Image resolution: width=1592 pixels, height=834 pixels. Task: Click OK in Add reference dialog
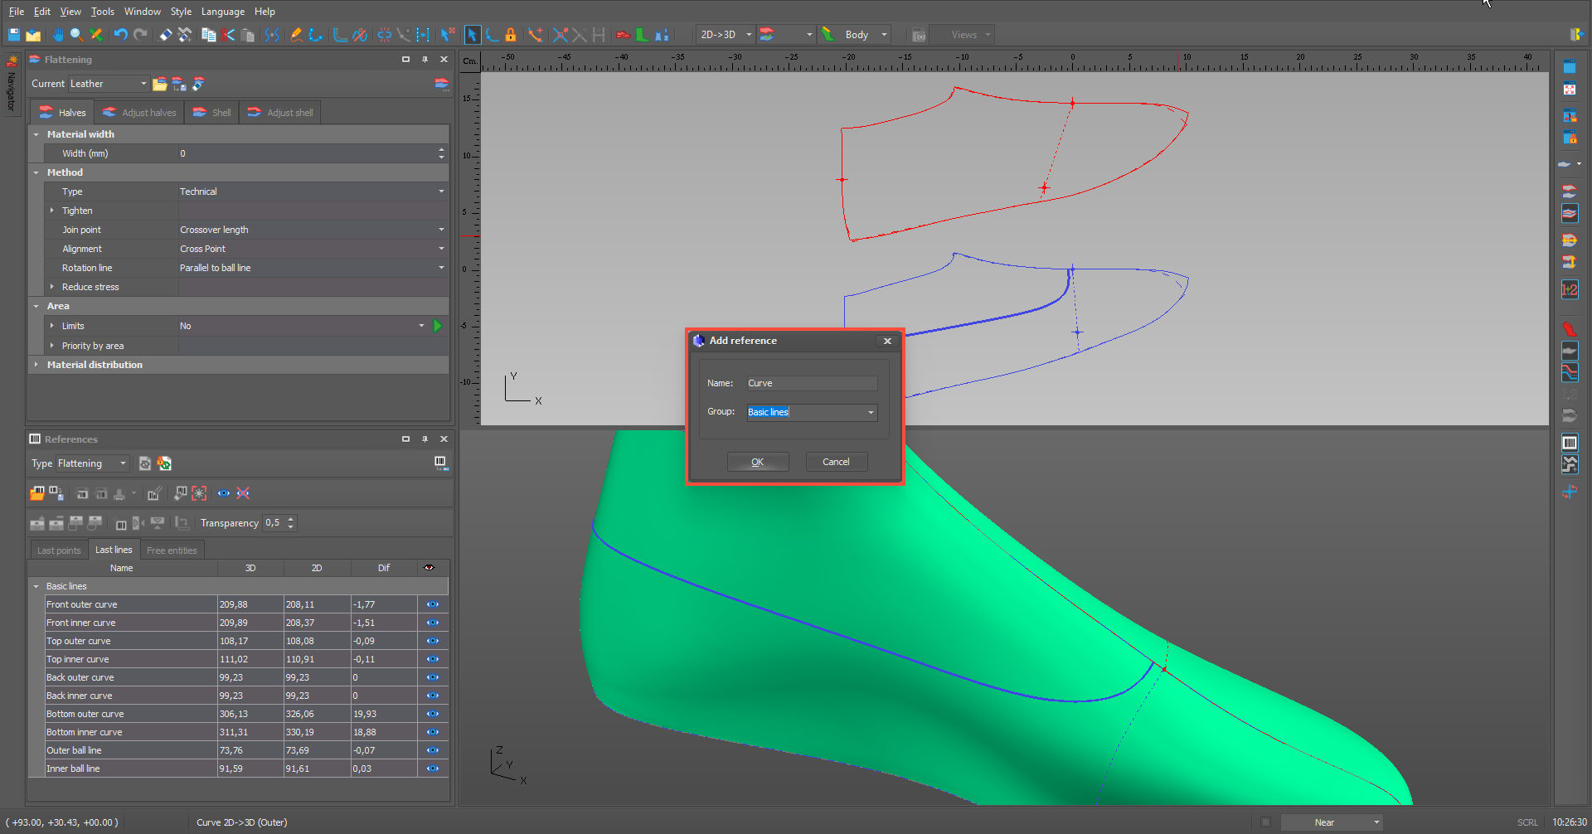(x=758, y=462)
